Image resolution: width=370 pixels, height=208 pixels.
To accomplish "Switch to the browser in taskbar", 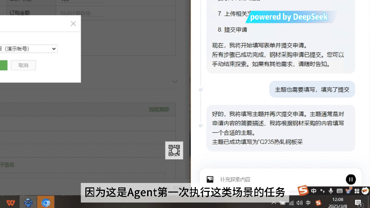I will 46,203.
